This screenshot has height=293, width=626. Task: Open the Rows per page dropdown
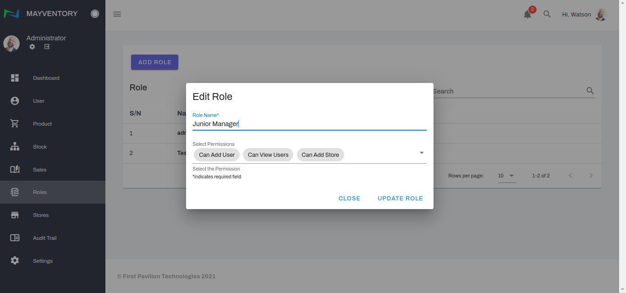click(x=507, y=176)
